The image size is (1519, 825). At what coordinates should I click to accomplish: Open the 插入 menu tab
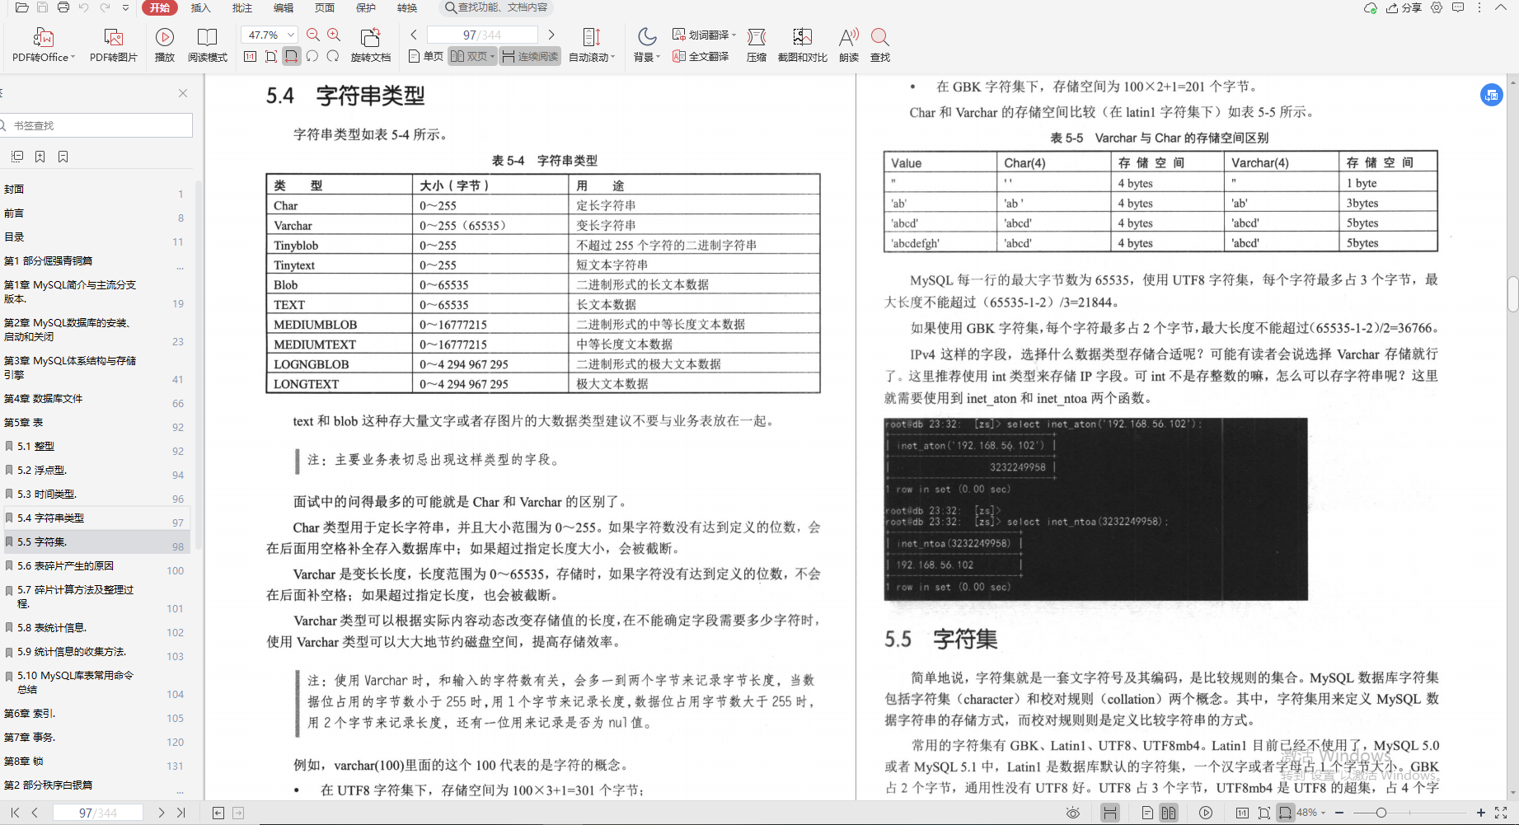click(200, 8)
